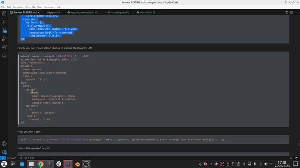Open the Edit menu

point(9,7)
